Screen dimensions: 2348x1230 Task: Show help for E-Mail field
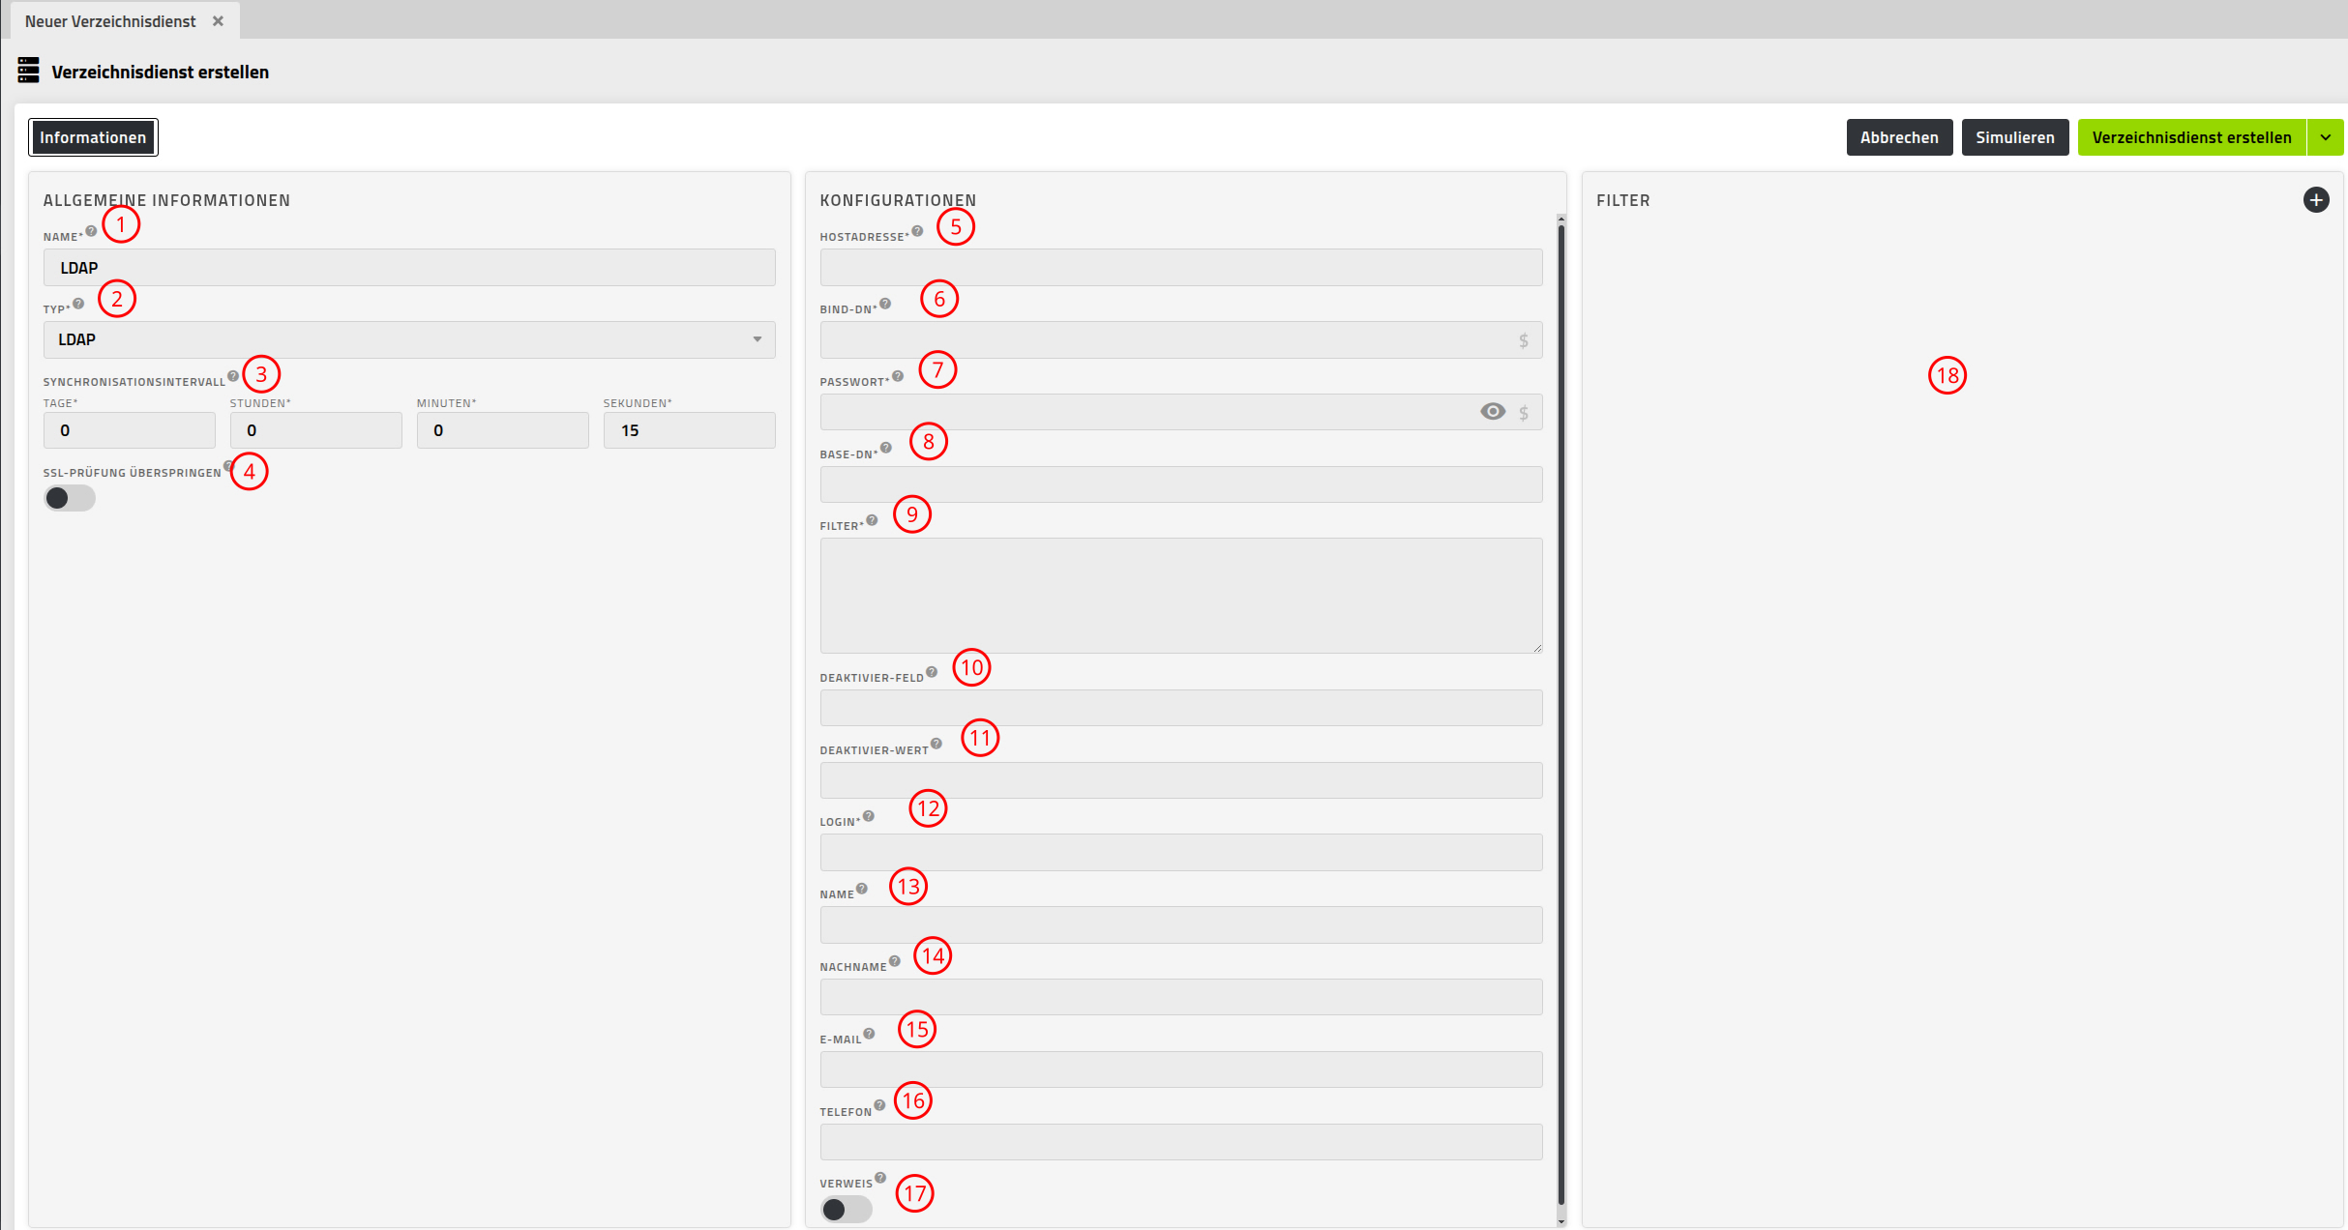[870, 1034]
